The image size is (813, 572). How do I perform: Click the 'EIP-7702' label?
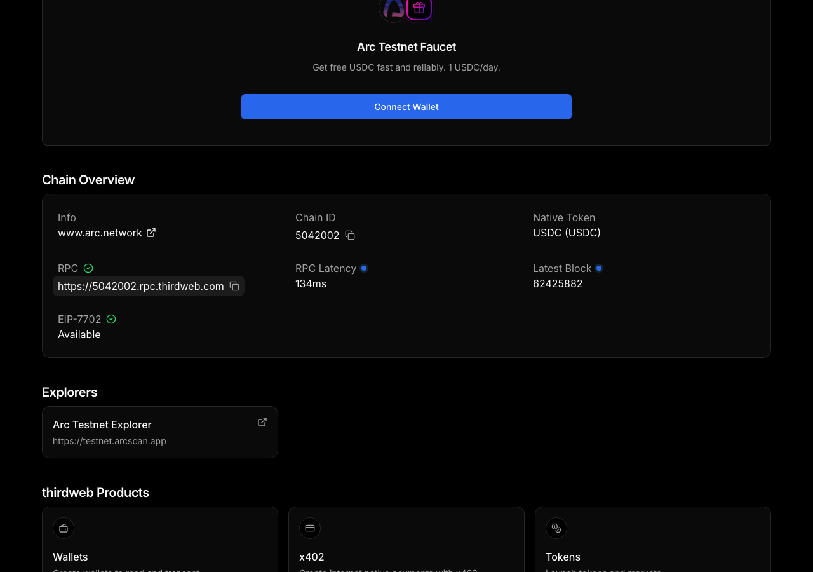pyautogui.click(x=79, y=319)
